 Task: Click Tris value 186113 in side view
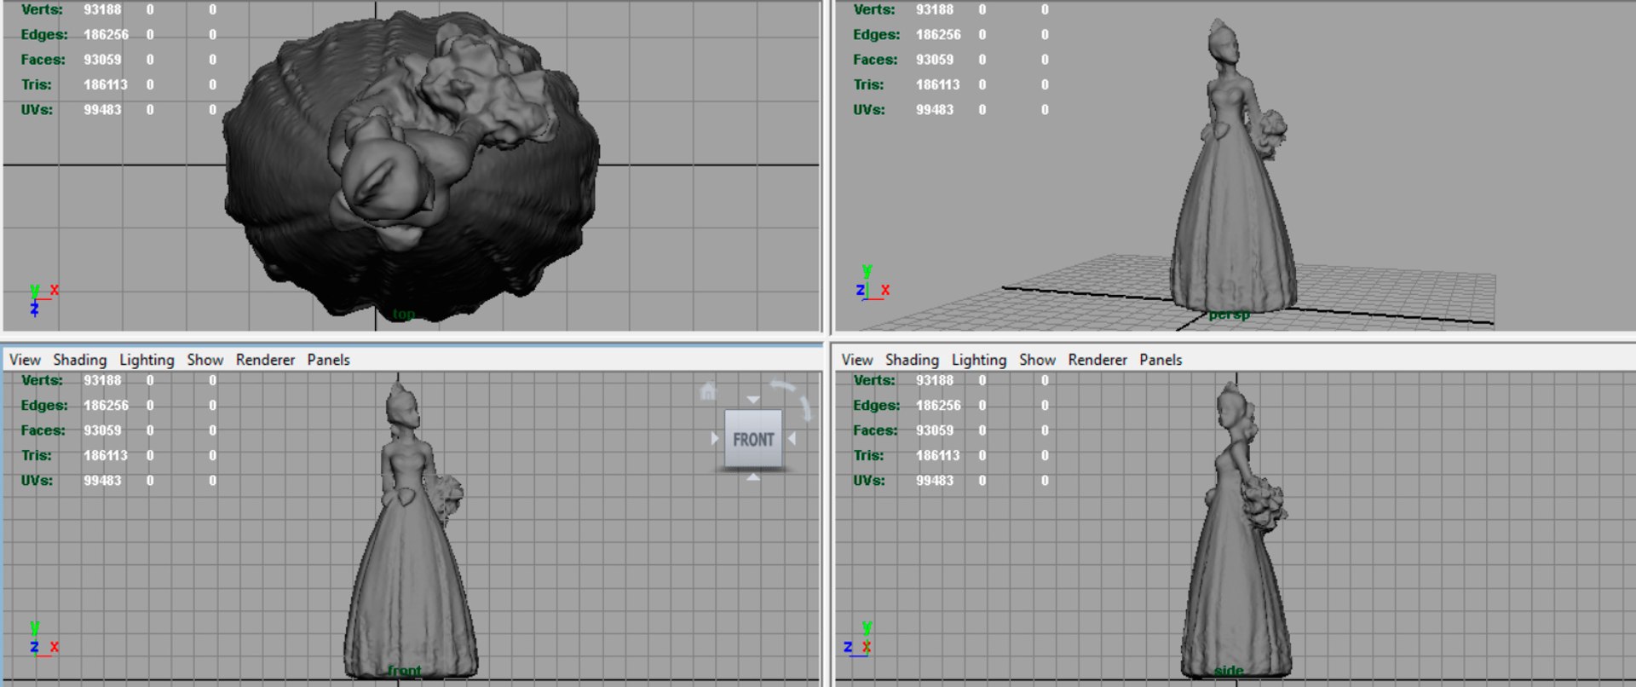[x=938, y=455]
